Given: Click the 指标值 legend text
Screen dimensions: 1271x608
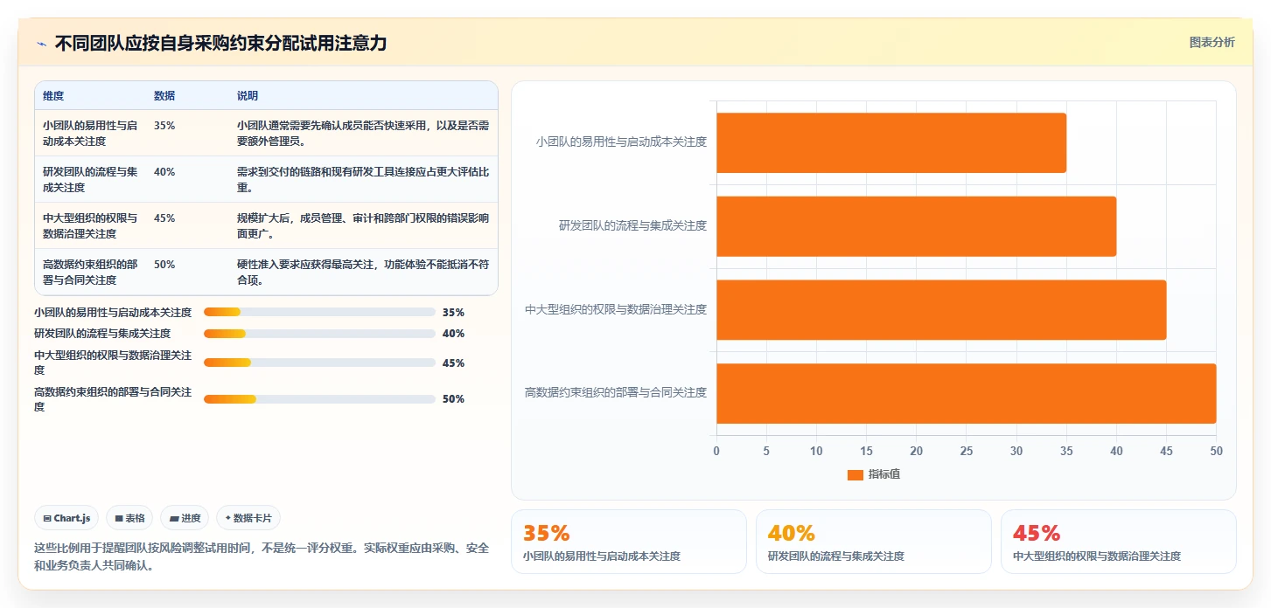Looking at the screenshot, I should 884,474.
